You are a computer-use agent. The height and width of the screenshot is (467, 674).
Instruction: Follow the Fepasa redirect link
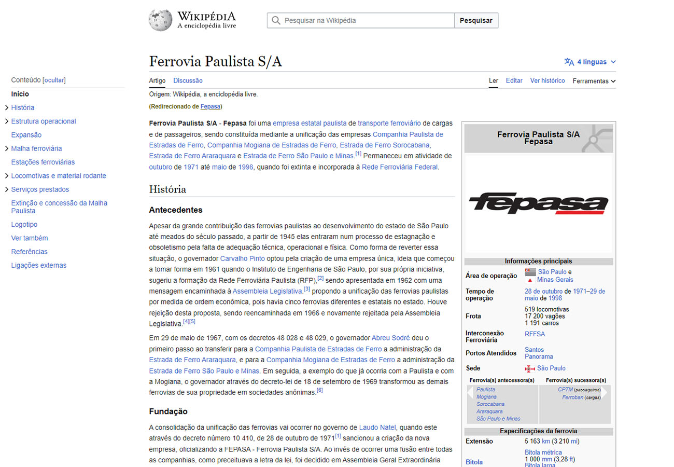[x=210, y=106]
